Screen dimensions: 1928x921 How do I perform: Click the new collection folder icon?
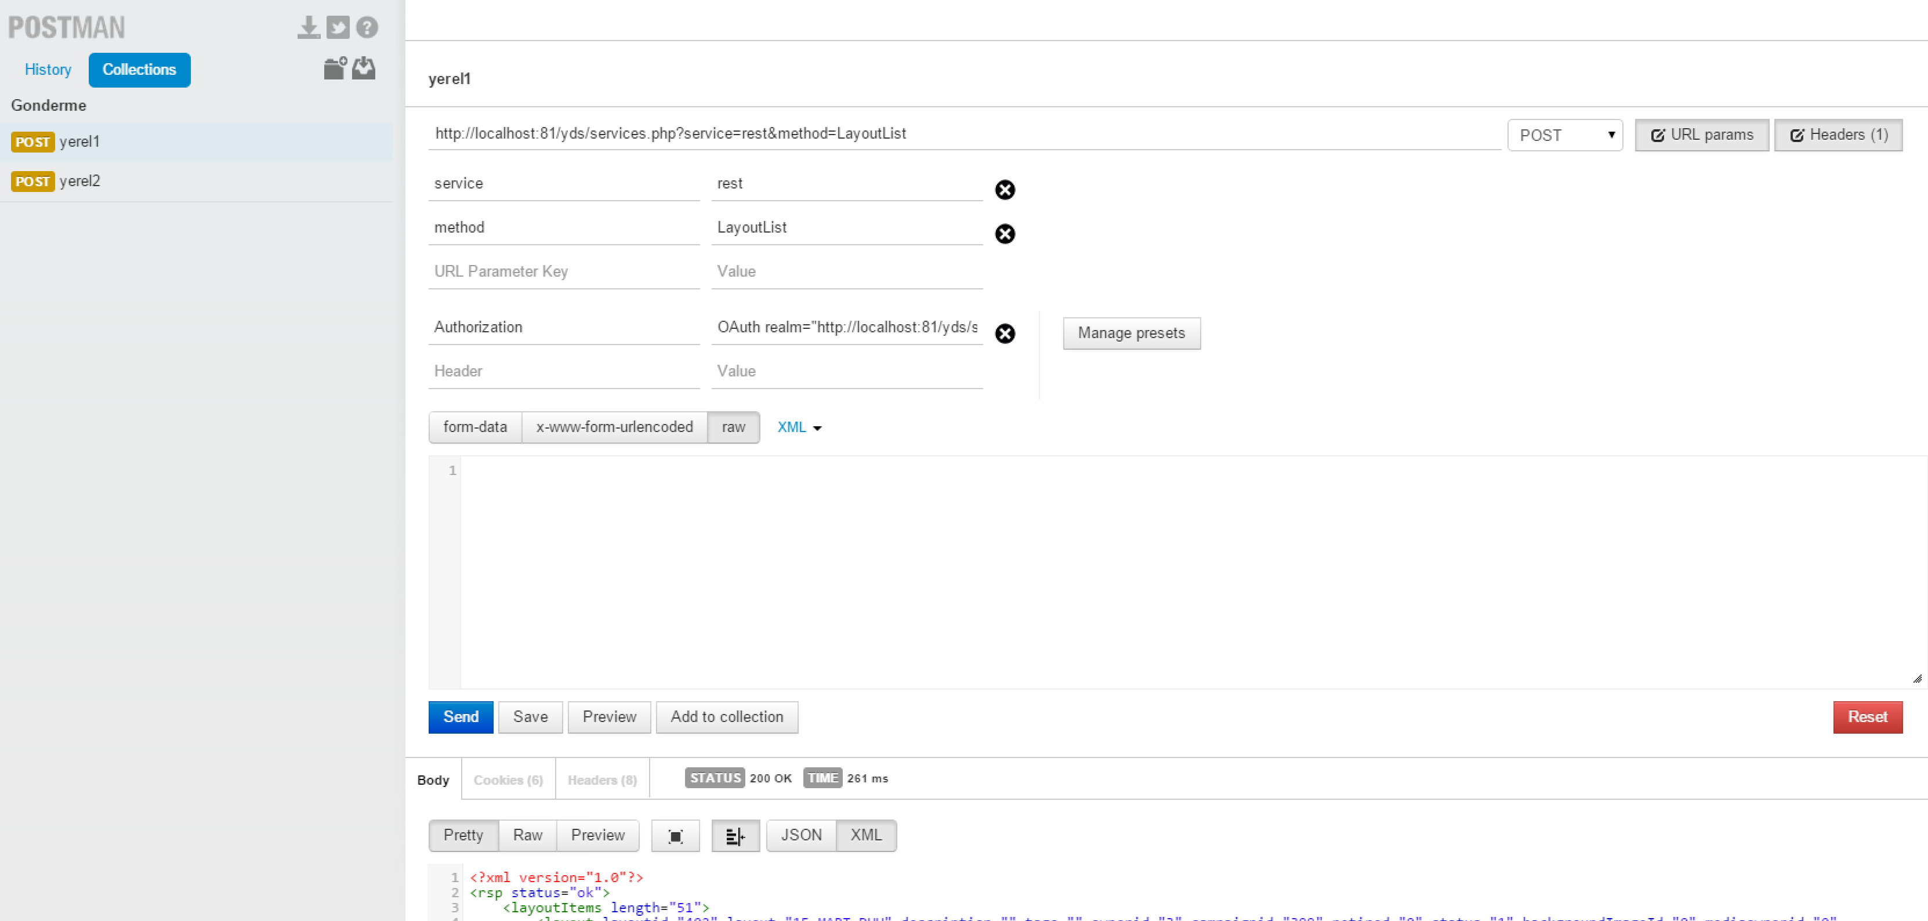tap(335, 68)
